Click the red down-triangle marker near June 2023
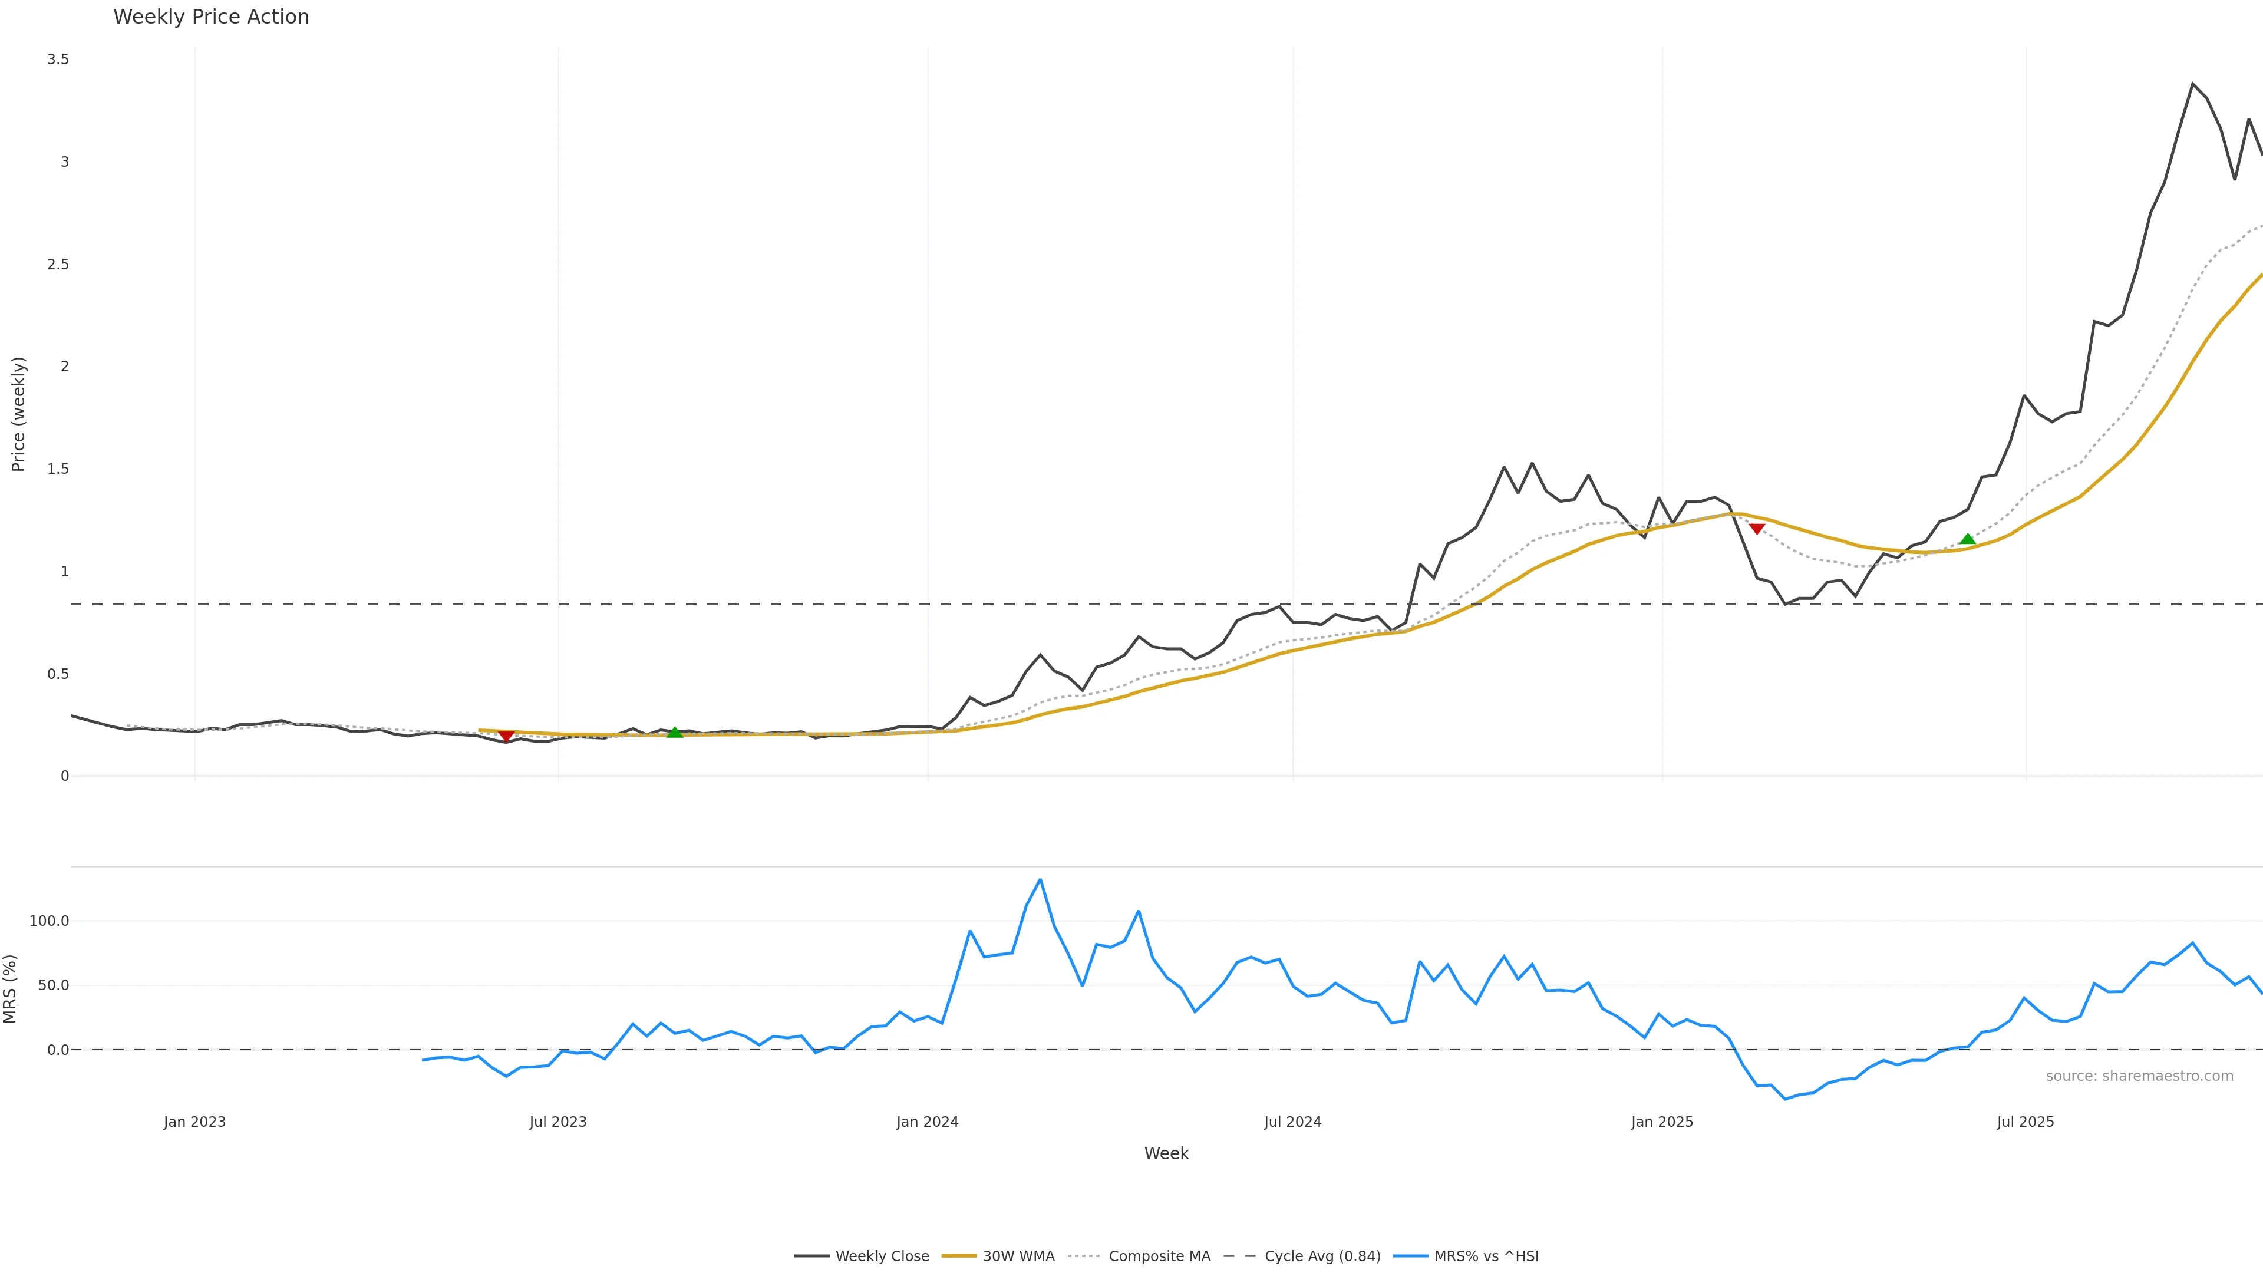This screenshot has height=1273, width=2263. click(x=506, y=736)
